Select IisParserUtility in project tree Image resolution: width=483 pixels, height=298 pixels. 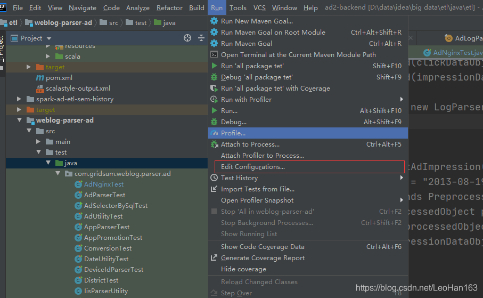[x=105, y=291]
